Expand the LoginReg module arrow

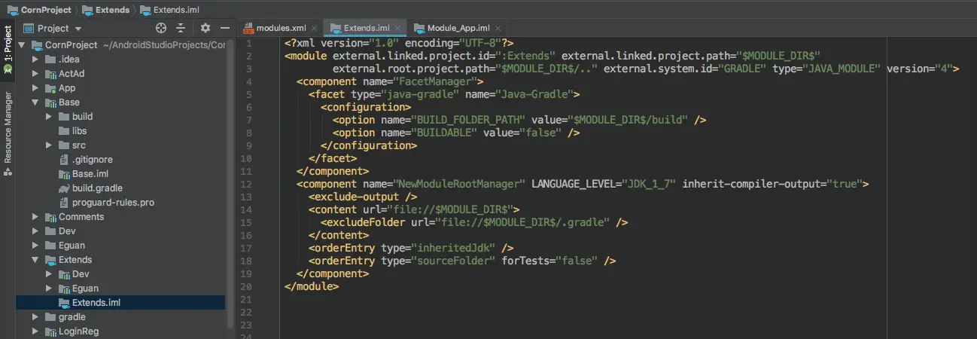click(x=35, y=331)
